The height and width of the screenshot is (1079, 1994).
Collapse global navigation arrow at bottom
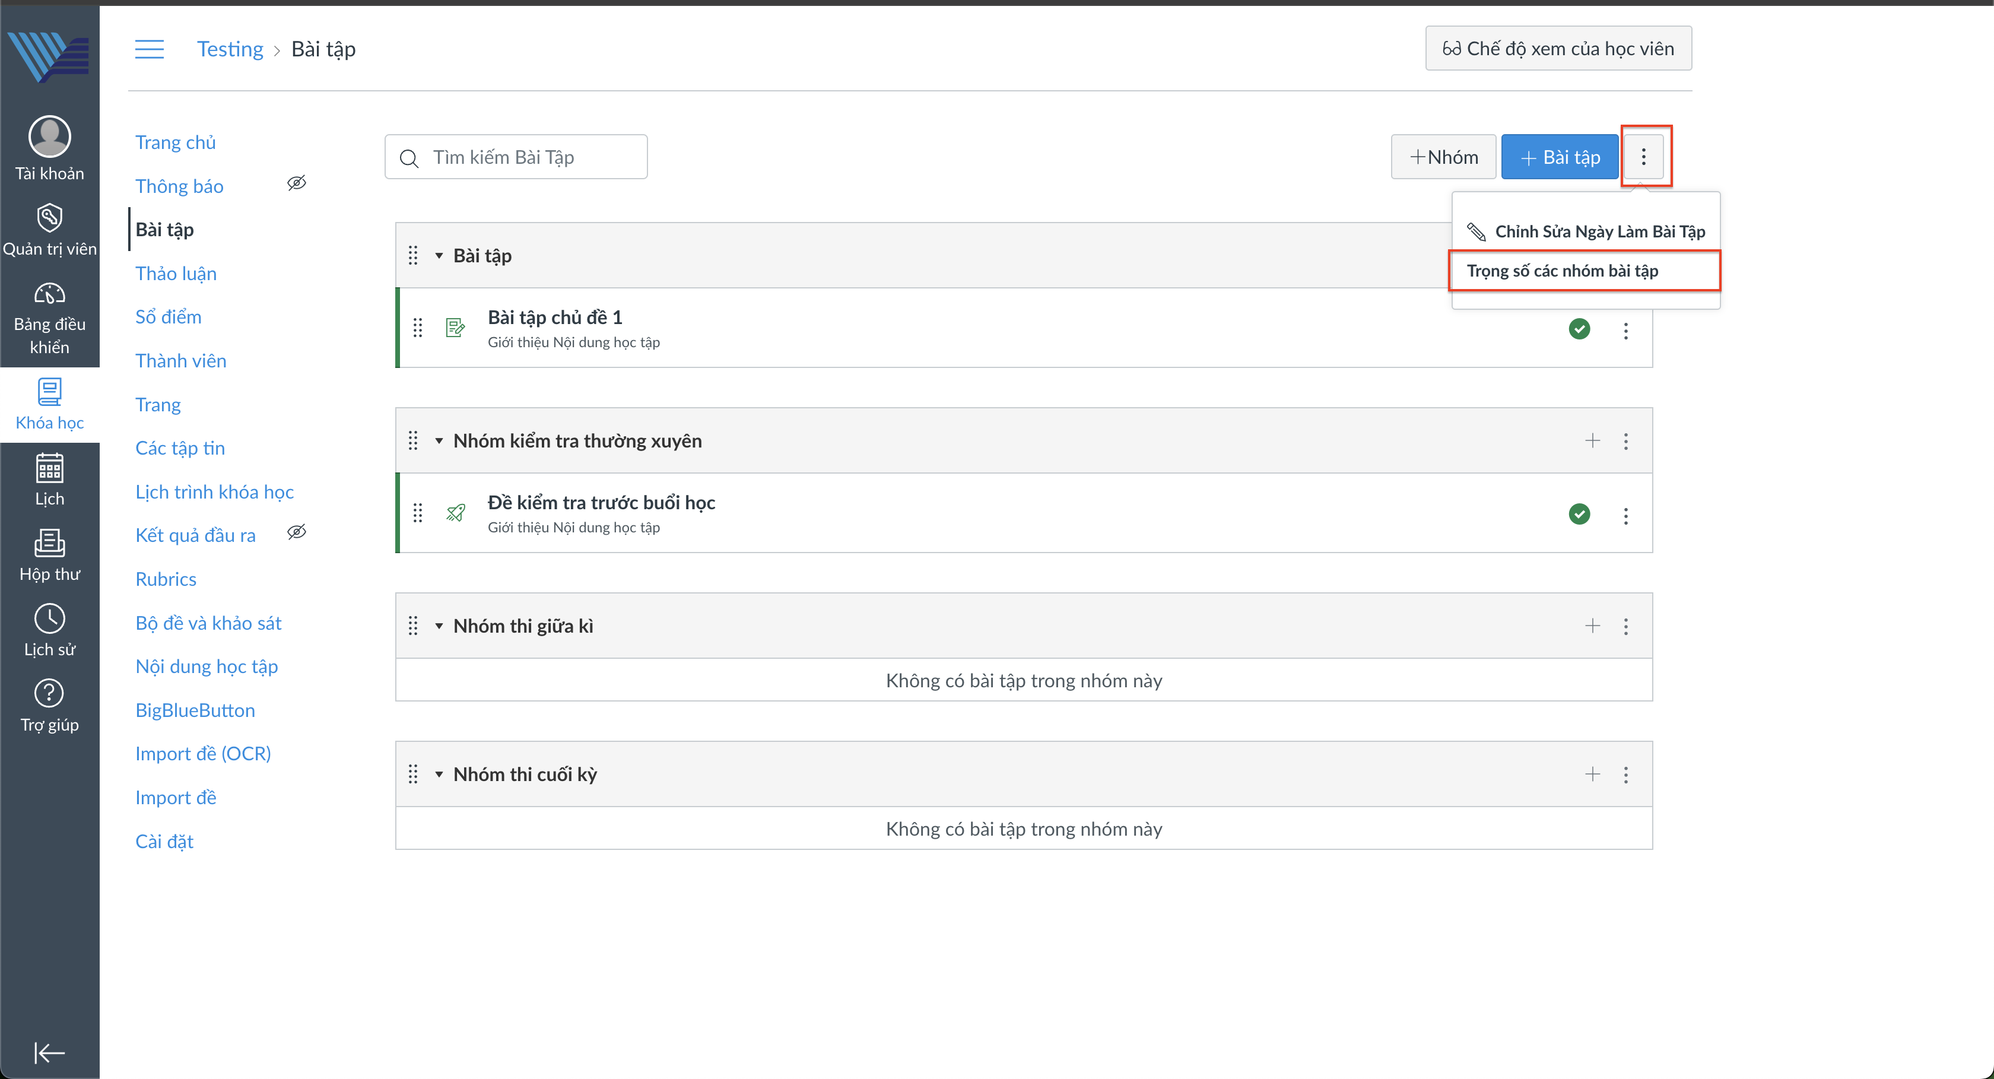(x=49, y=1052)
